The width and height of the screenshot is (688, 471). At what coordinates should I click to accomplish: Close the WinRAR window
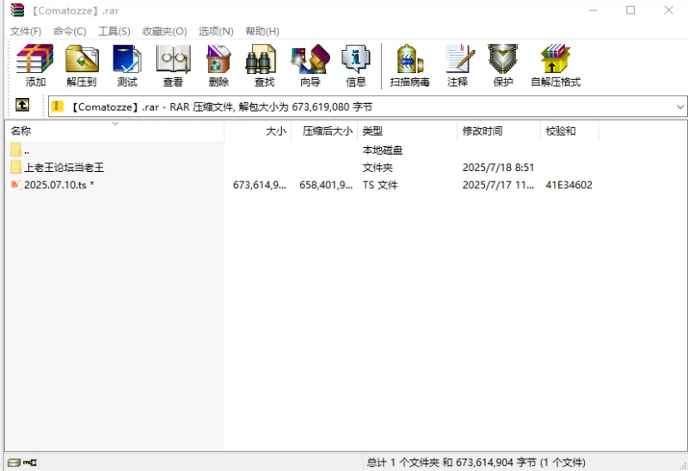(x=668, y=10)
